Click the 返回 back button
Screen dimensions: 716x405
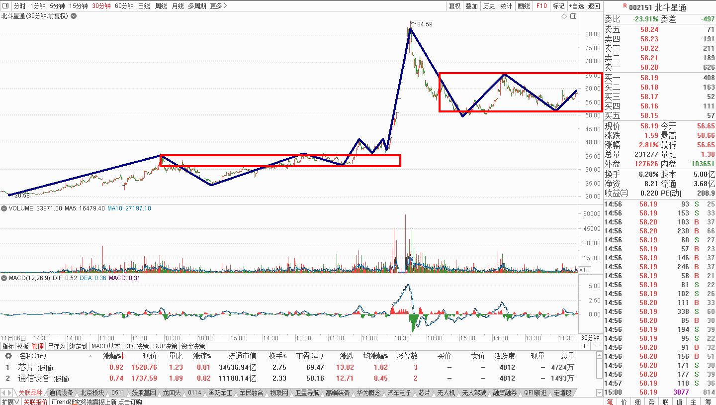click(x=594, y=6)
